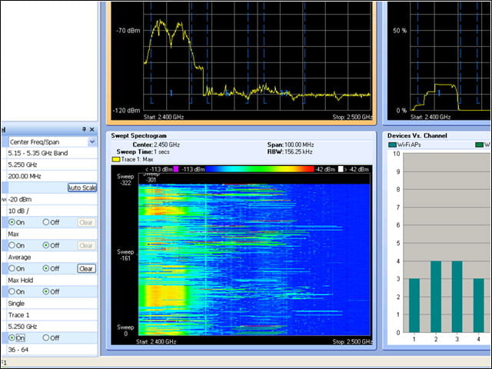Click the Clear button above Average
492x369 pixels.
[86, 245]
